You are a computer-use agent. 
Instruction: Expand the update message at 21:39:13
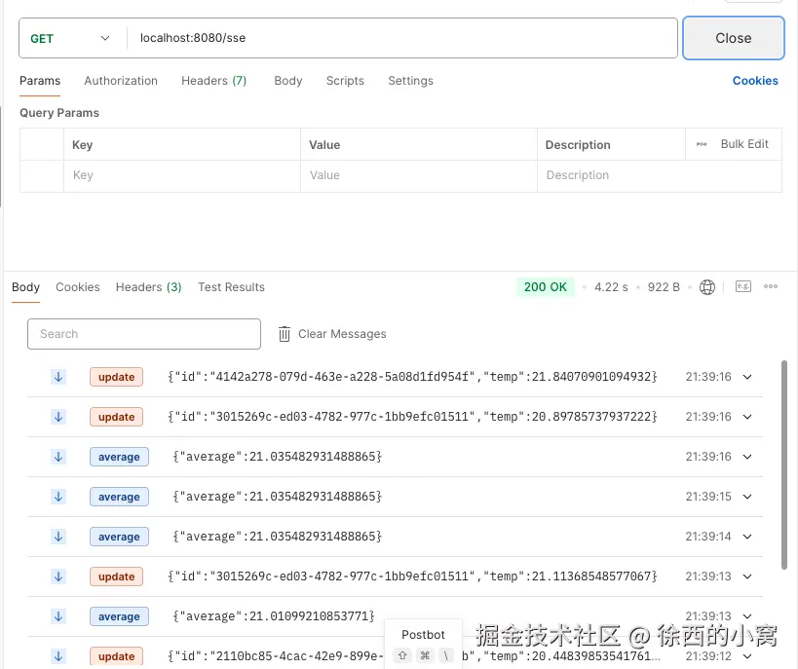coord(747,576)
